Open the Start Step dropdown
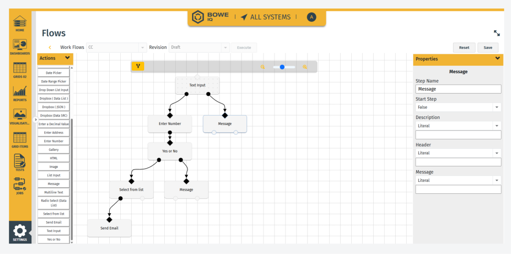The height and width of the screenshot is (254, 511). point(458,107)
